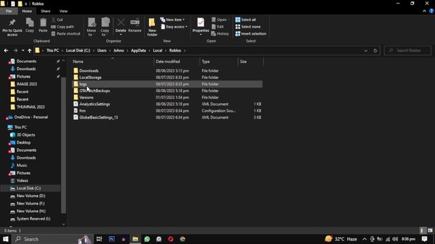
Task: Click Invert selection
Action: (251, 34)
